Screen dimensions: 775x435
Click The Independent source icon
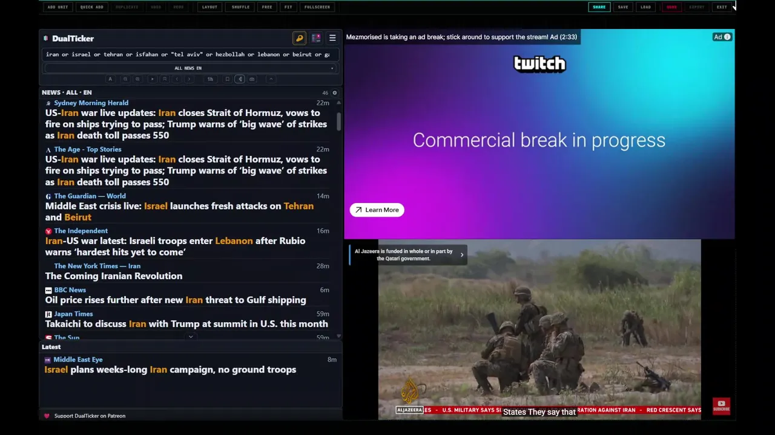48,231
